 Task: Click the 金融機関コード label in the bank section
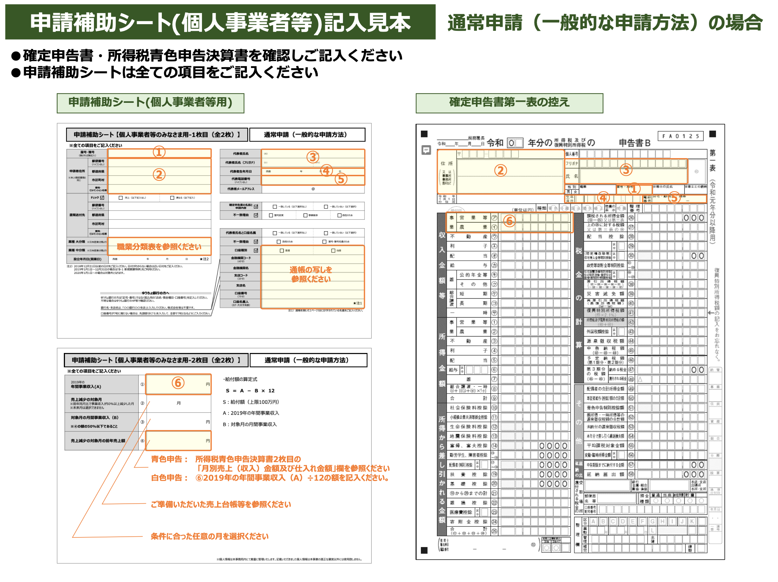point(241,259)
